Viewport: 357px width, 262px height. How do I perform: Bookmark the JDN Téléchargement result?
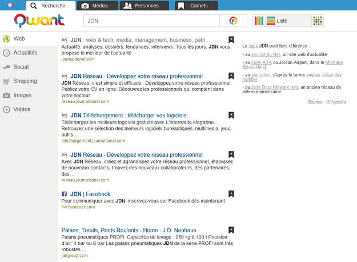point(231,115)
